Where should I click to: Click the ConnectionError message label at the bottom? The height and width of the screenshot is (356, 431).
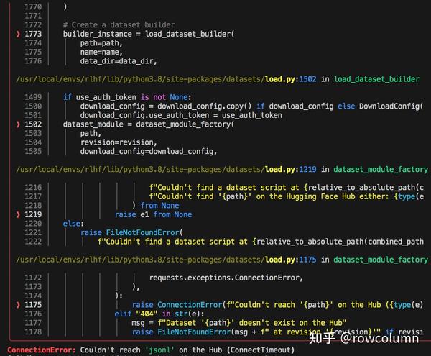click(41, 350)
